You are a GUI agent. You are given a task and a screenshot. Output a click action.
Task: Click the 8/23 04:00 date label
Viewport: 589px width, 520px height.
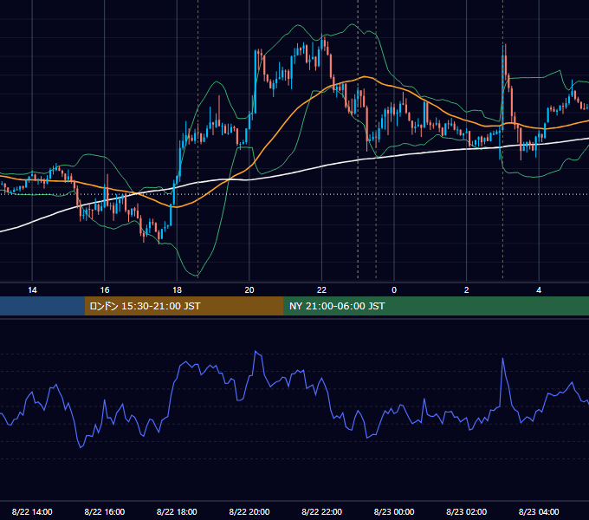(539, 511)
